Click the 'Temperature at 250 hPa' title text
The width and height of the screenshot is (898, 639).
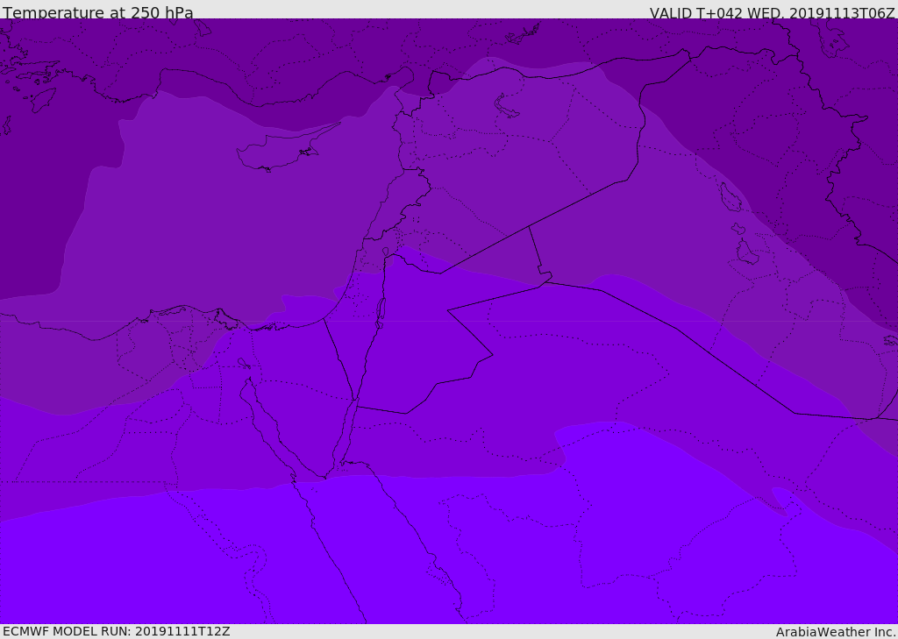point(98,12)
